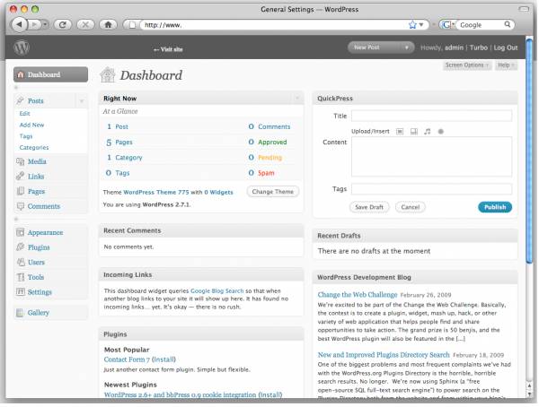539x407 pixels.
Task: Click the QuickPress Content text area
Action: tap(431, 157)
